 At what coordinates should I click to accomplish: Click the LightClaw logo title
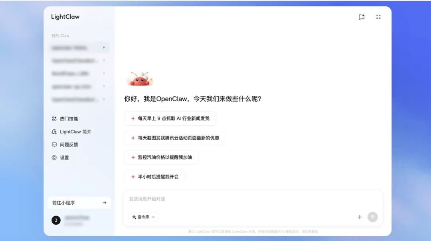click(x=65, y=17)
